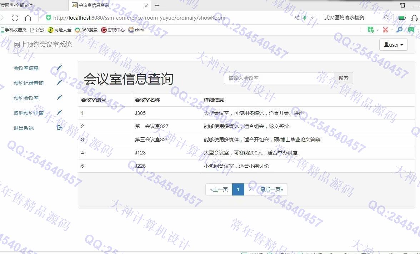Select page 1 in pagination
The width and height of the screenshot is (420, 254).
click(x=238, y=189)
